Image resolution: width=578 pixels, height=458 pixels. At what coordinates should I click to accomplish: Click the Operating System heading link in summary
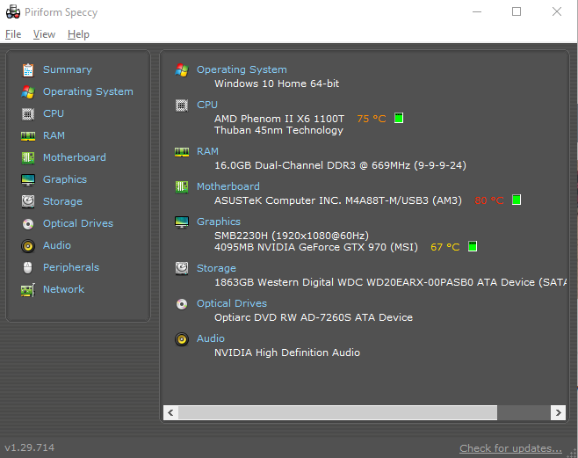[x=242, y=69]
